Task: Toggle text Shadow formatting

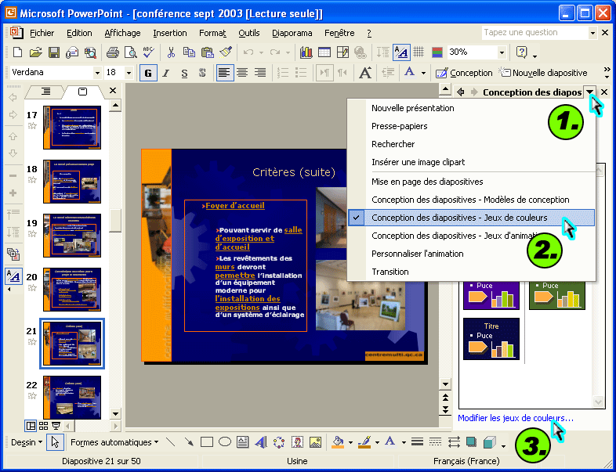Action: tap(202, 73)
